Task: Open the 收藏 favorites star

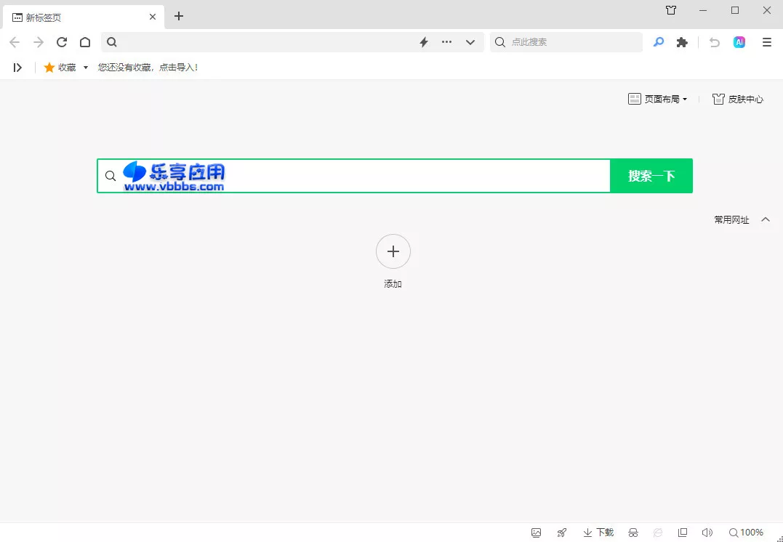Action: tap(49, 68)
